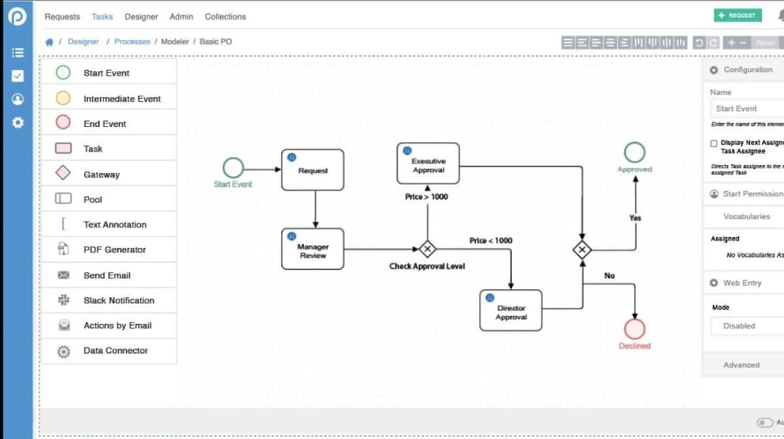Zoom in with the plus toolbar button

732,42
